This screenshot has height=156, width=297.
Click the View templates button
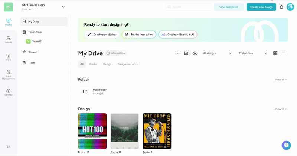click(229, 7)
